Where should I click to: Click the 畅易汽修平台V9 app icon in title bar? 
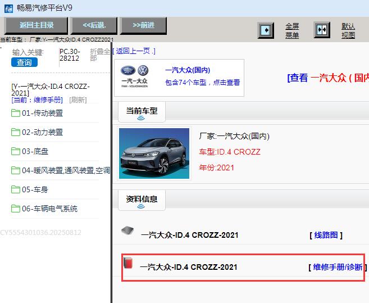(9, 8)
